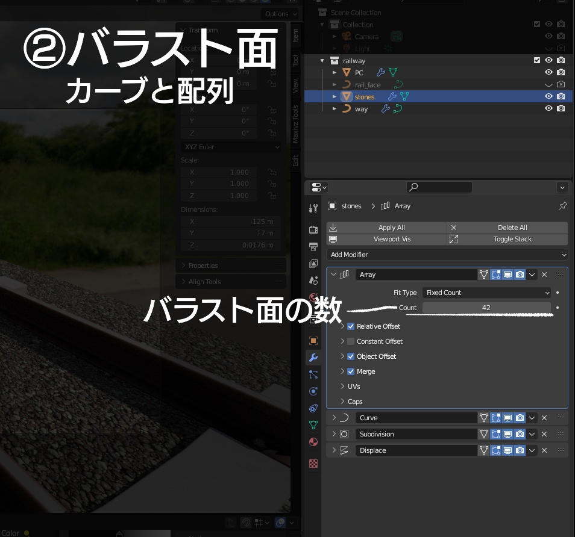
Task: Toggle render visibility camera icon on Array modifier
Action: click(521, 275)
